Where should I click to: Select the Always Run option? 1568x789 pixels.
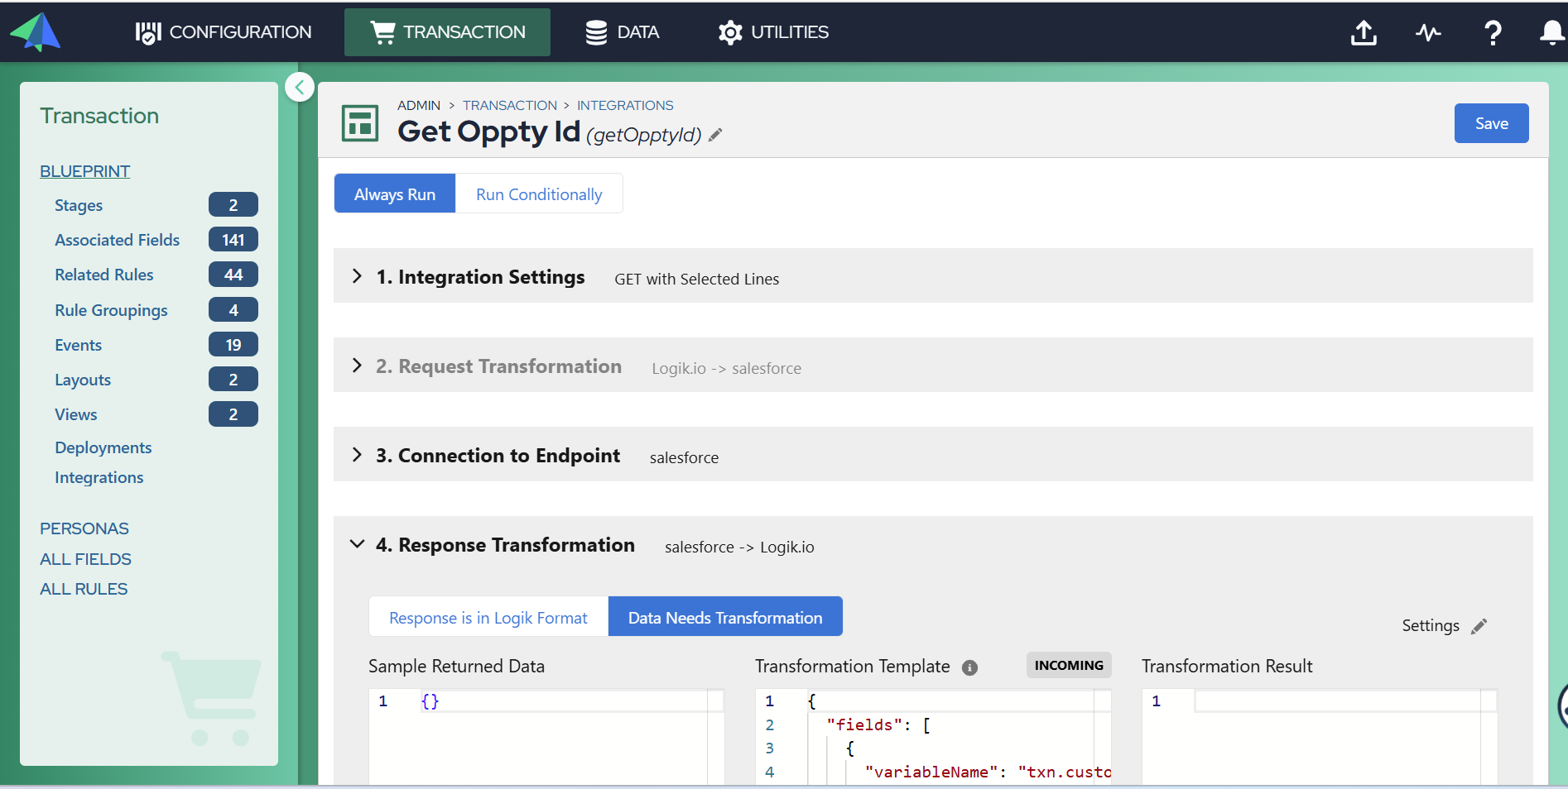(395, 194)
